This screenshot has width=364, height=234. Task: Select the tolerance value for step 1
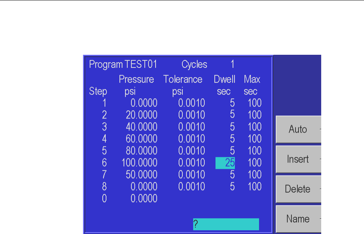pos(192,103)
